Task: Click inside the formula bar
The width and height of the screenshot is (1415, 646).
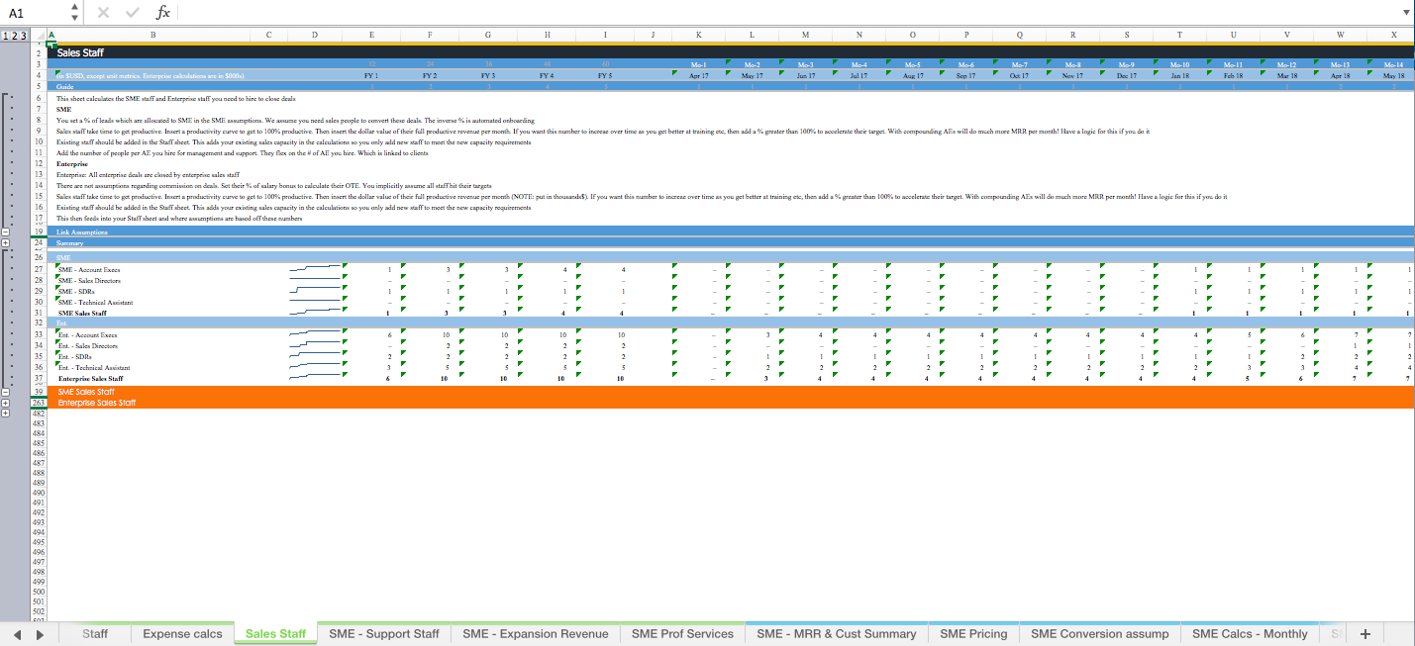Action: (x=787, y=13)
